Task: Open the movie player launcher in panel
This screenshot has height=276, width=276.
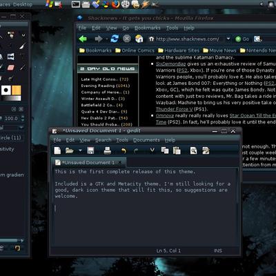Action: pos(126,4)
